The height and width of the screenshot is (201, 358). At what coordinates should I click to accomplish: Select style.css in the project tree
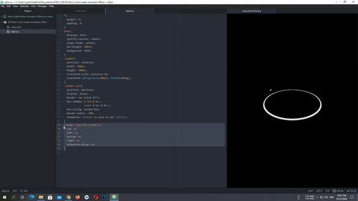click(x=15, y=32)
